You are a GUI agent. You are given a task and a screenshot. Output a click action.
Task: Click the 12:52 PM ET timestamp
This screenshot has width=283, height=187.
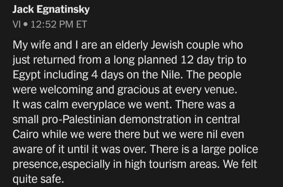(59, 25)
